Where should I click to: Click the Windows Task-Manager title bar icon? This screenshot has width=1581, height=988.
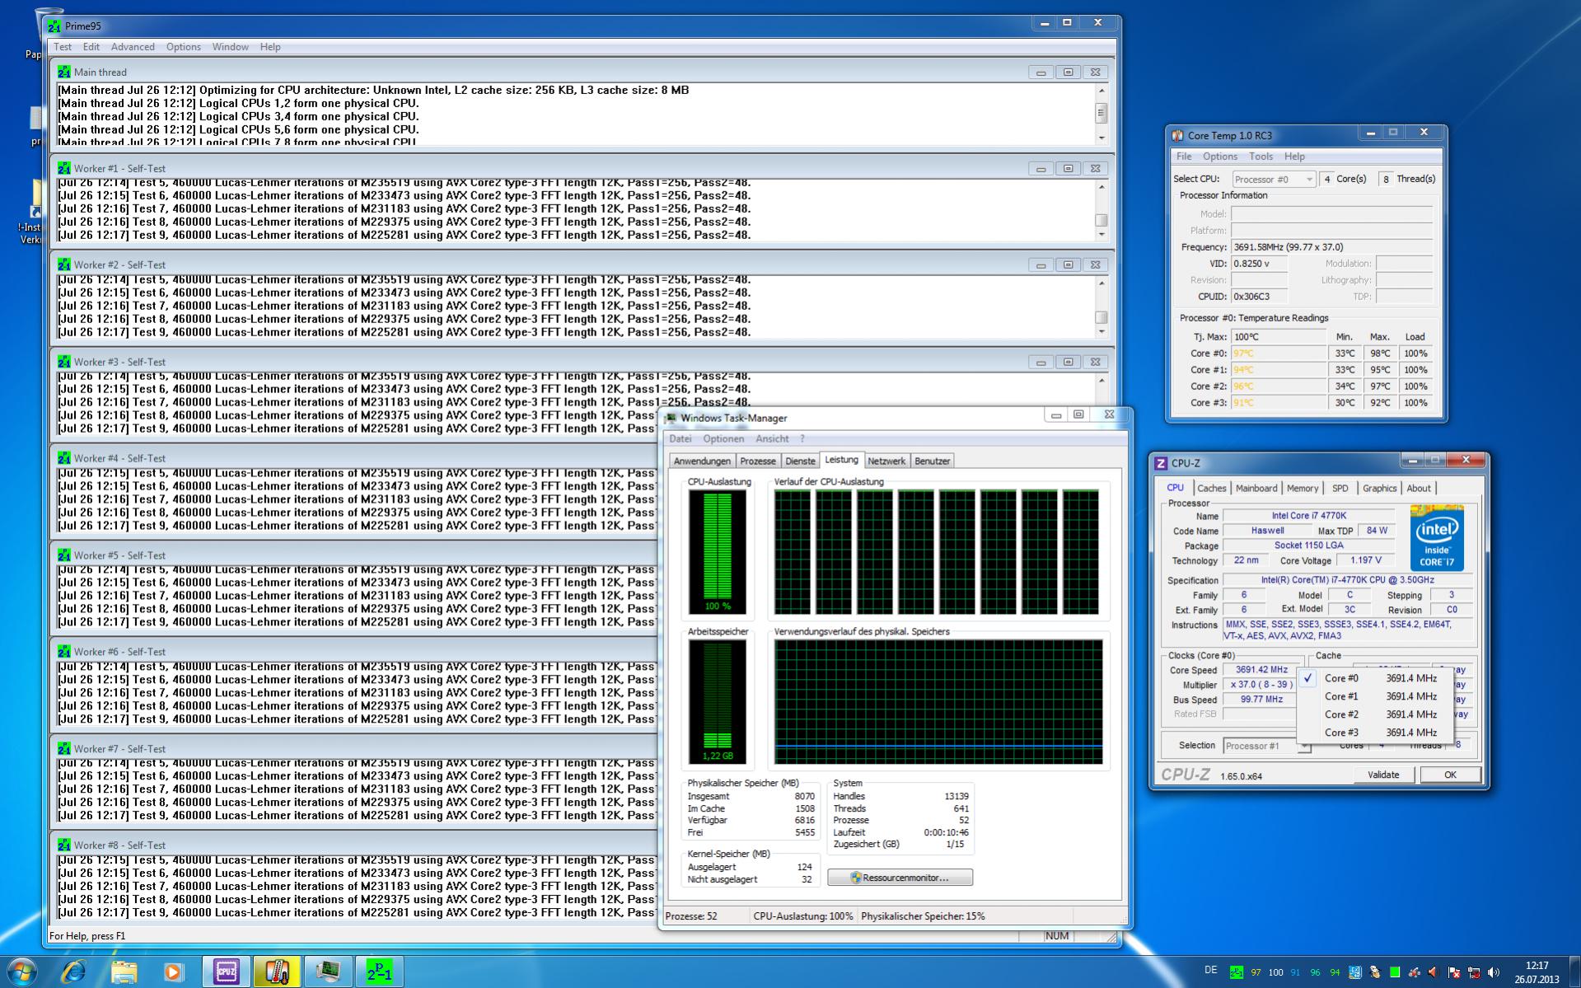[x=671, y=418]
